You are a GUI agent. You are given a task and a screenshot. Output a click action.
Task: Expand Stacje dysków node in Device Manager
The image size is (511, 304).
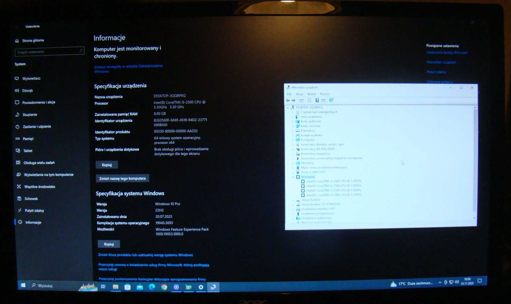point(293,200)
